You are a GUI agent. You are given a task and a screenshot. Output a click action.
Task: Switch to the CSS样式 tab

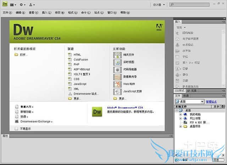[x=179, y=91]
